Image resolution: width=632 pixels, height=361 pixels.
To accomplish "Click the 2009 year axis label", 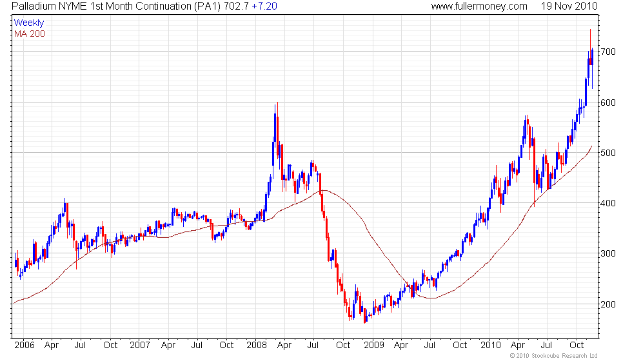I will click(373, 346).
